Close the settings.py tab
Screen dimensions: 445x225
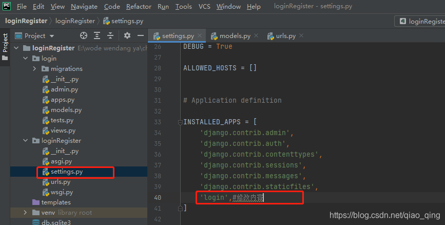tap(200, 35)
